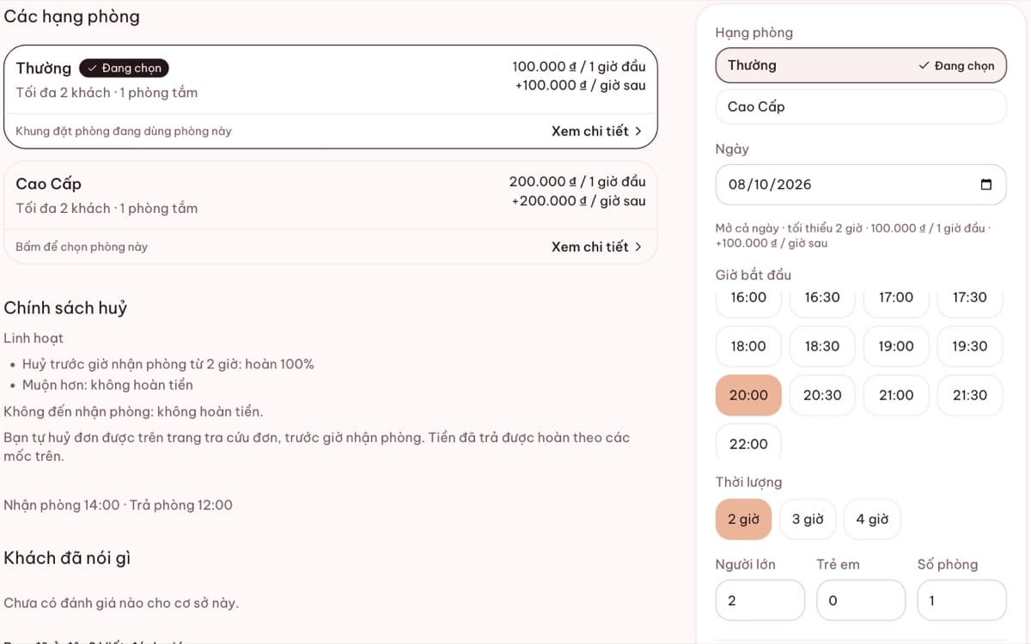The width and height of the screenshot is (1031, 644).
Task: Click the Đang chọn badge on Thường card
Action: click(x=125, y=68)
